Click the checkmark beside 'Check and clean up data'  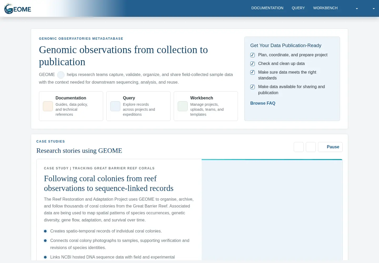(252, 64)
